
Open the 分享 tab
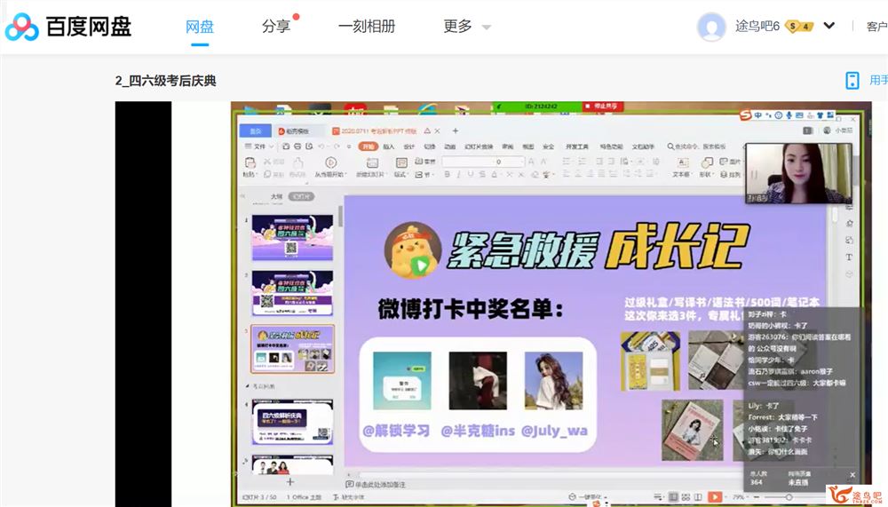tap(276, 27)
